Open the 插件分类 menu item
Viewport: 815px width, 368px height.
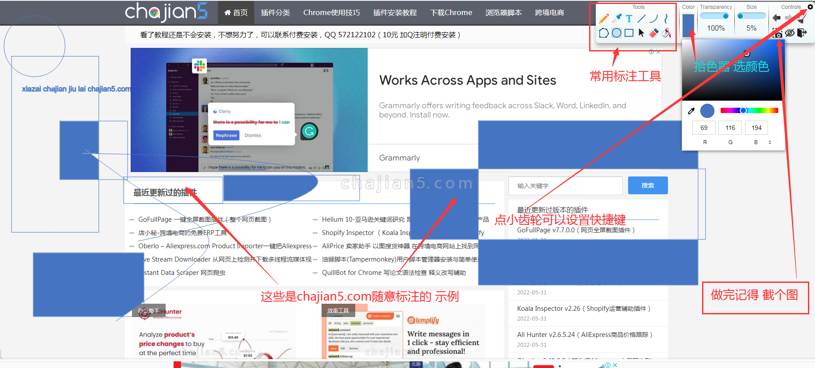point(275,12)
